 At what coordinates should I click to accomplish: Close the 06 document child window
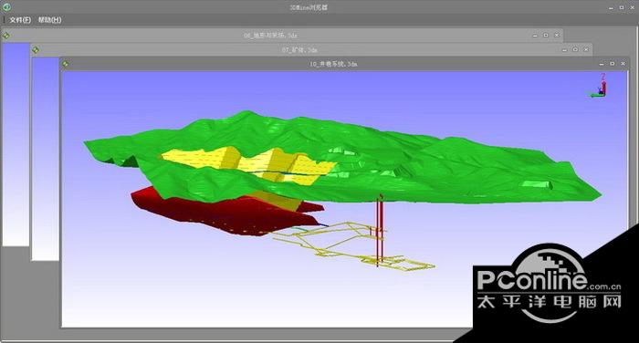pyautogui.click(x=556, y=36)
